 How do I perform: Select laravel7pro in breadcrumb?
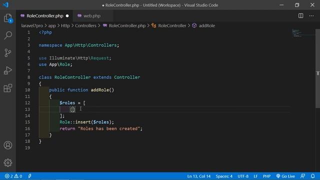coord(32,25)
